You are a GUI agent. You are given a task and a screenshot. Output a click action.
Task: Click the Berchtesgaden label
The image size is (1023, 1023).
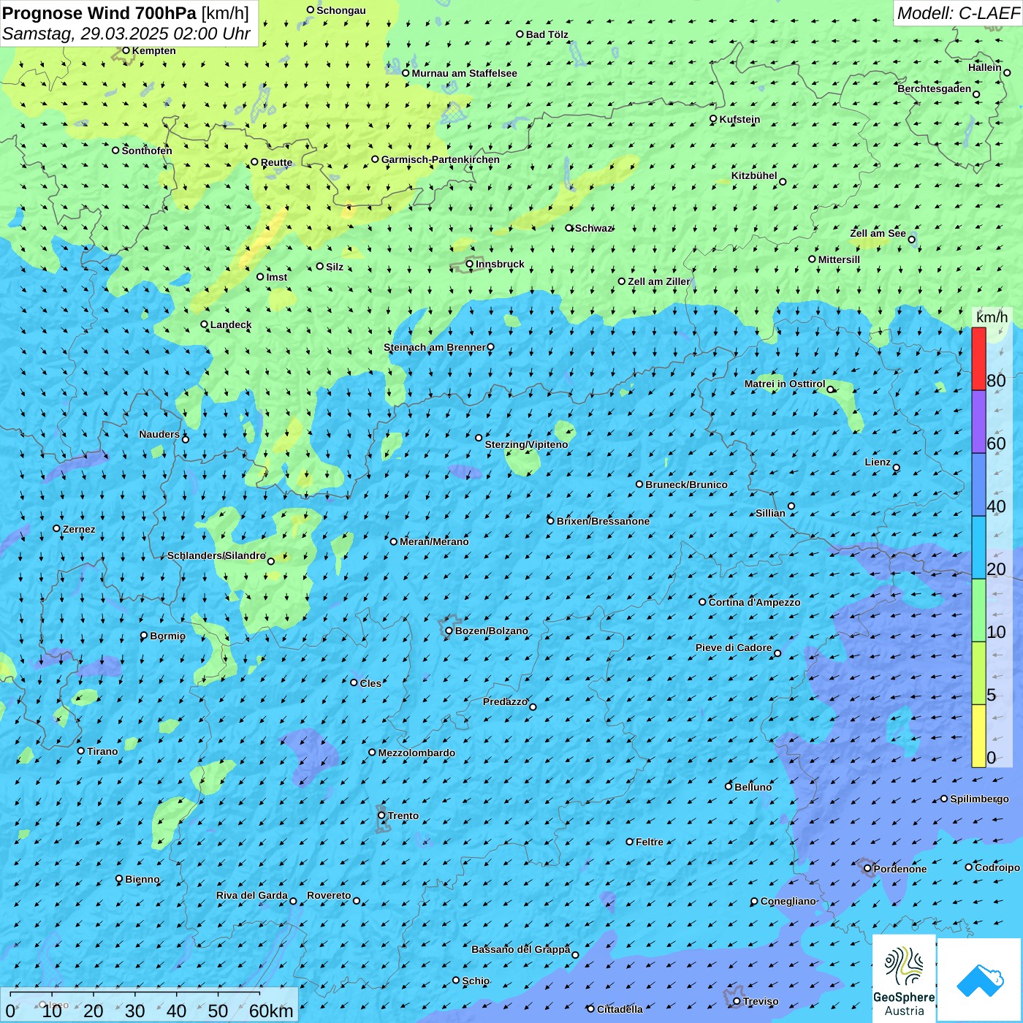point(934,88)
